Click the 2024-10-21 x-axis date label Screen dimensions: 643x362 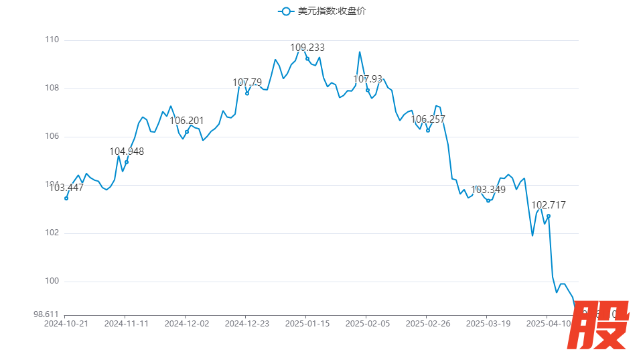[66, 323]
